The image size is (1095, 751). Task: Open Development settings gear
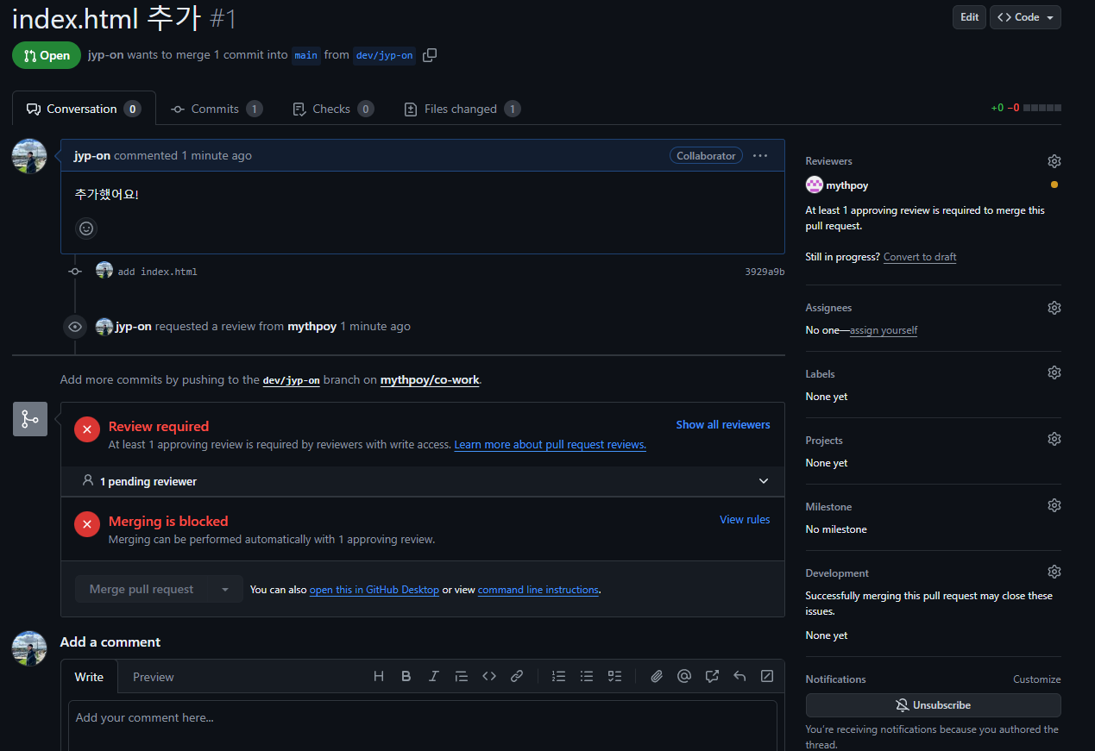(1054, 572)
